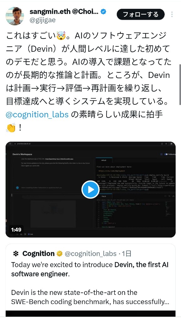
Task: Open the three-dot more options menu
Action: point(172,15)
